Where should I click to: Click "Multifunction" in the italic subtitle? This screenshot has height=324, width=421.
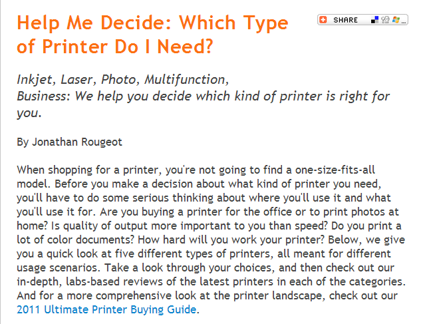click(186, 80)
